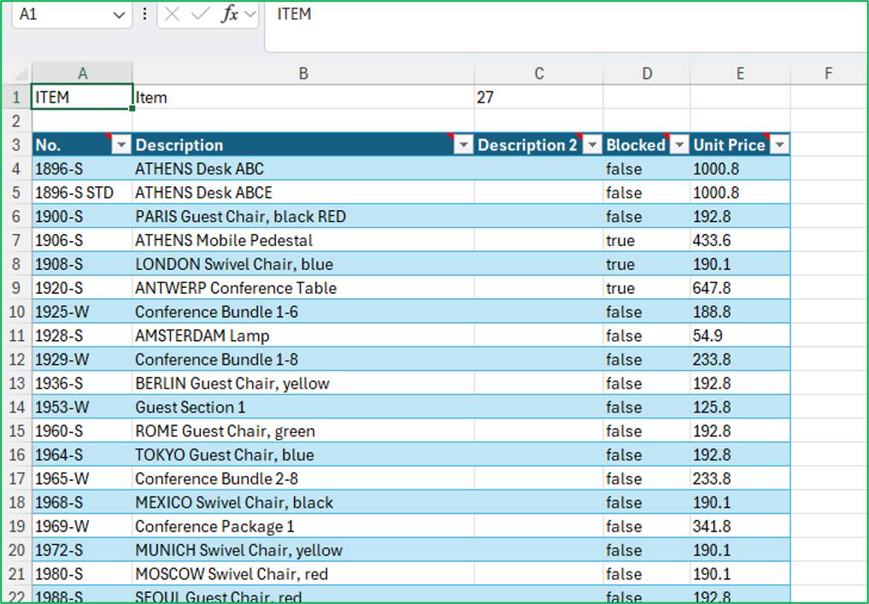Select Conference Bundle 1-8 cell
Screen dimensions: 869x604
[x=303, y=360]
